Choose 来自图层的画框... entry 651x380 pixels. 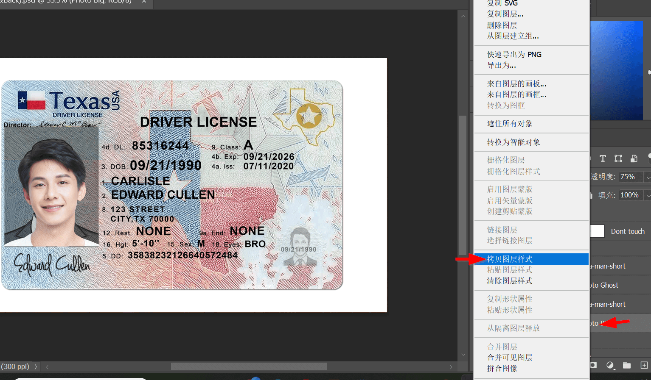click(516, 94)
